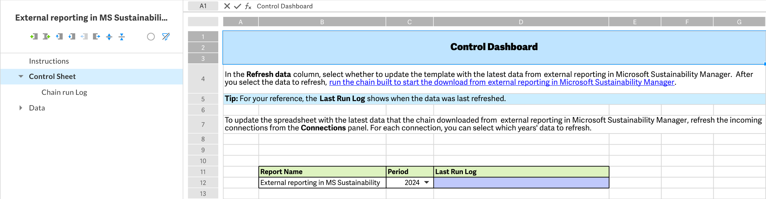Select row 1 header
Screen dimensions: 766x199
(x=203, y=37)
